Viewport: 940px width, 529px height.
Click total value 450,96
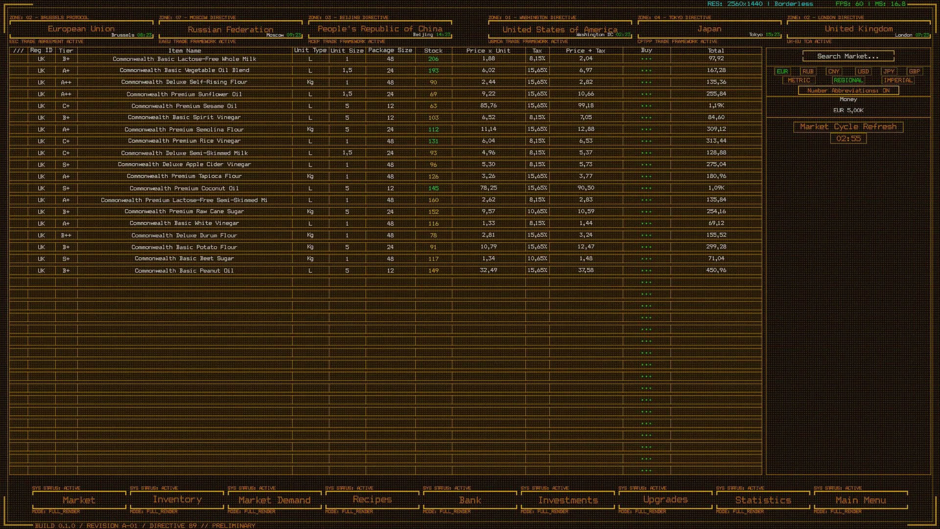[716, 270]
